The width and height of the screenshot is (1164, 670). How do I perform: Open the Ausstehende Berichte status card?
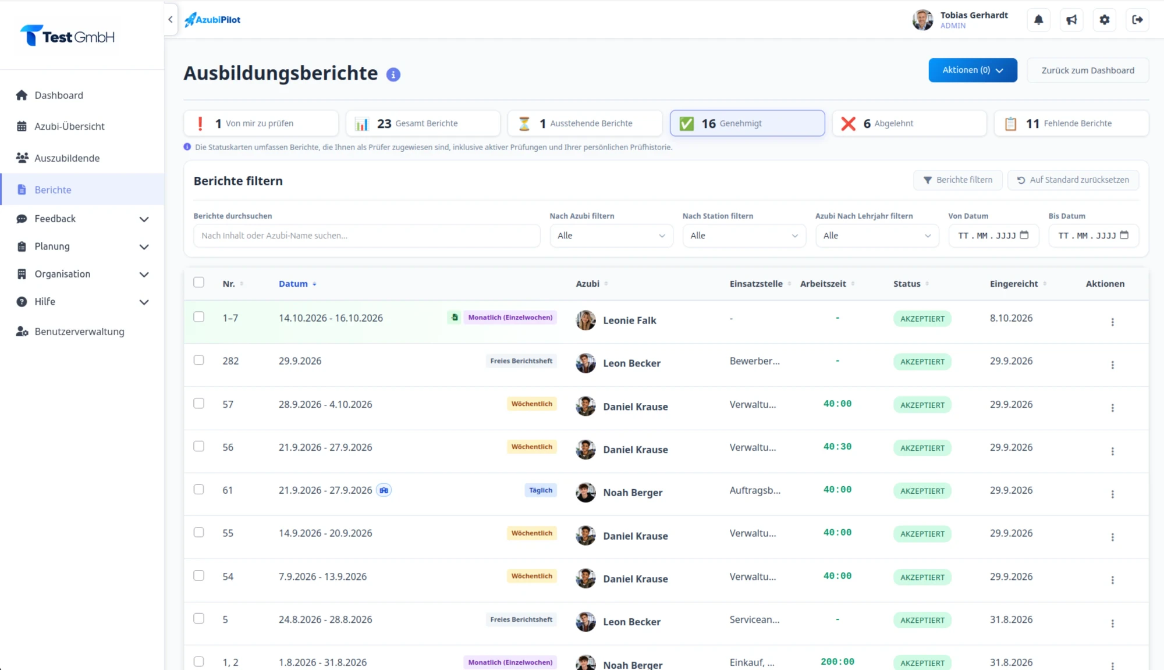click(585, 123)
